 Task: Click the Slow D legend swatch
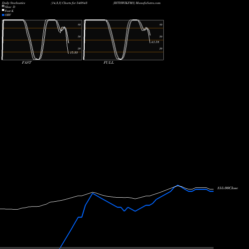click(x=3, y=6)
